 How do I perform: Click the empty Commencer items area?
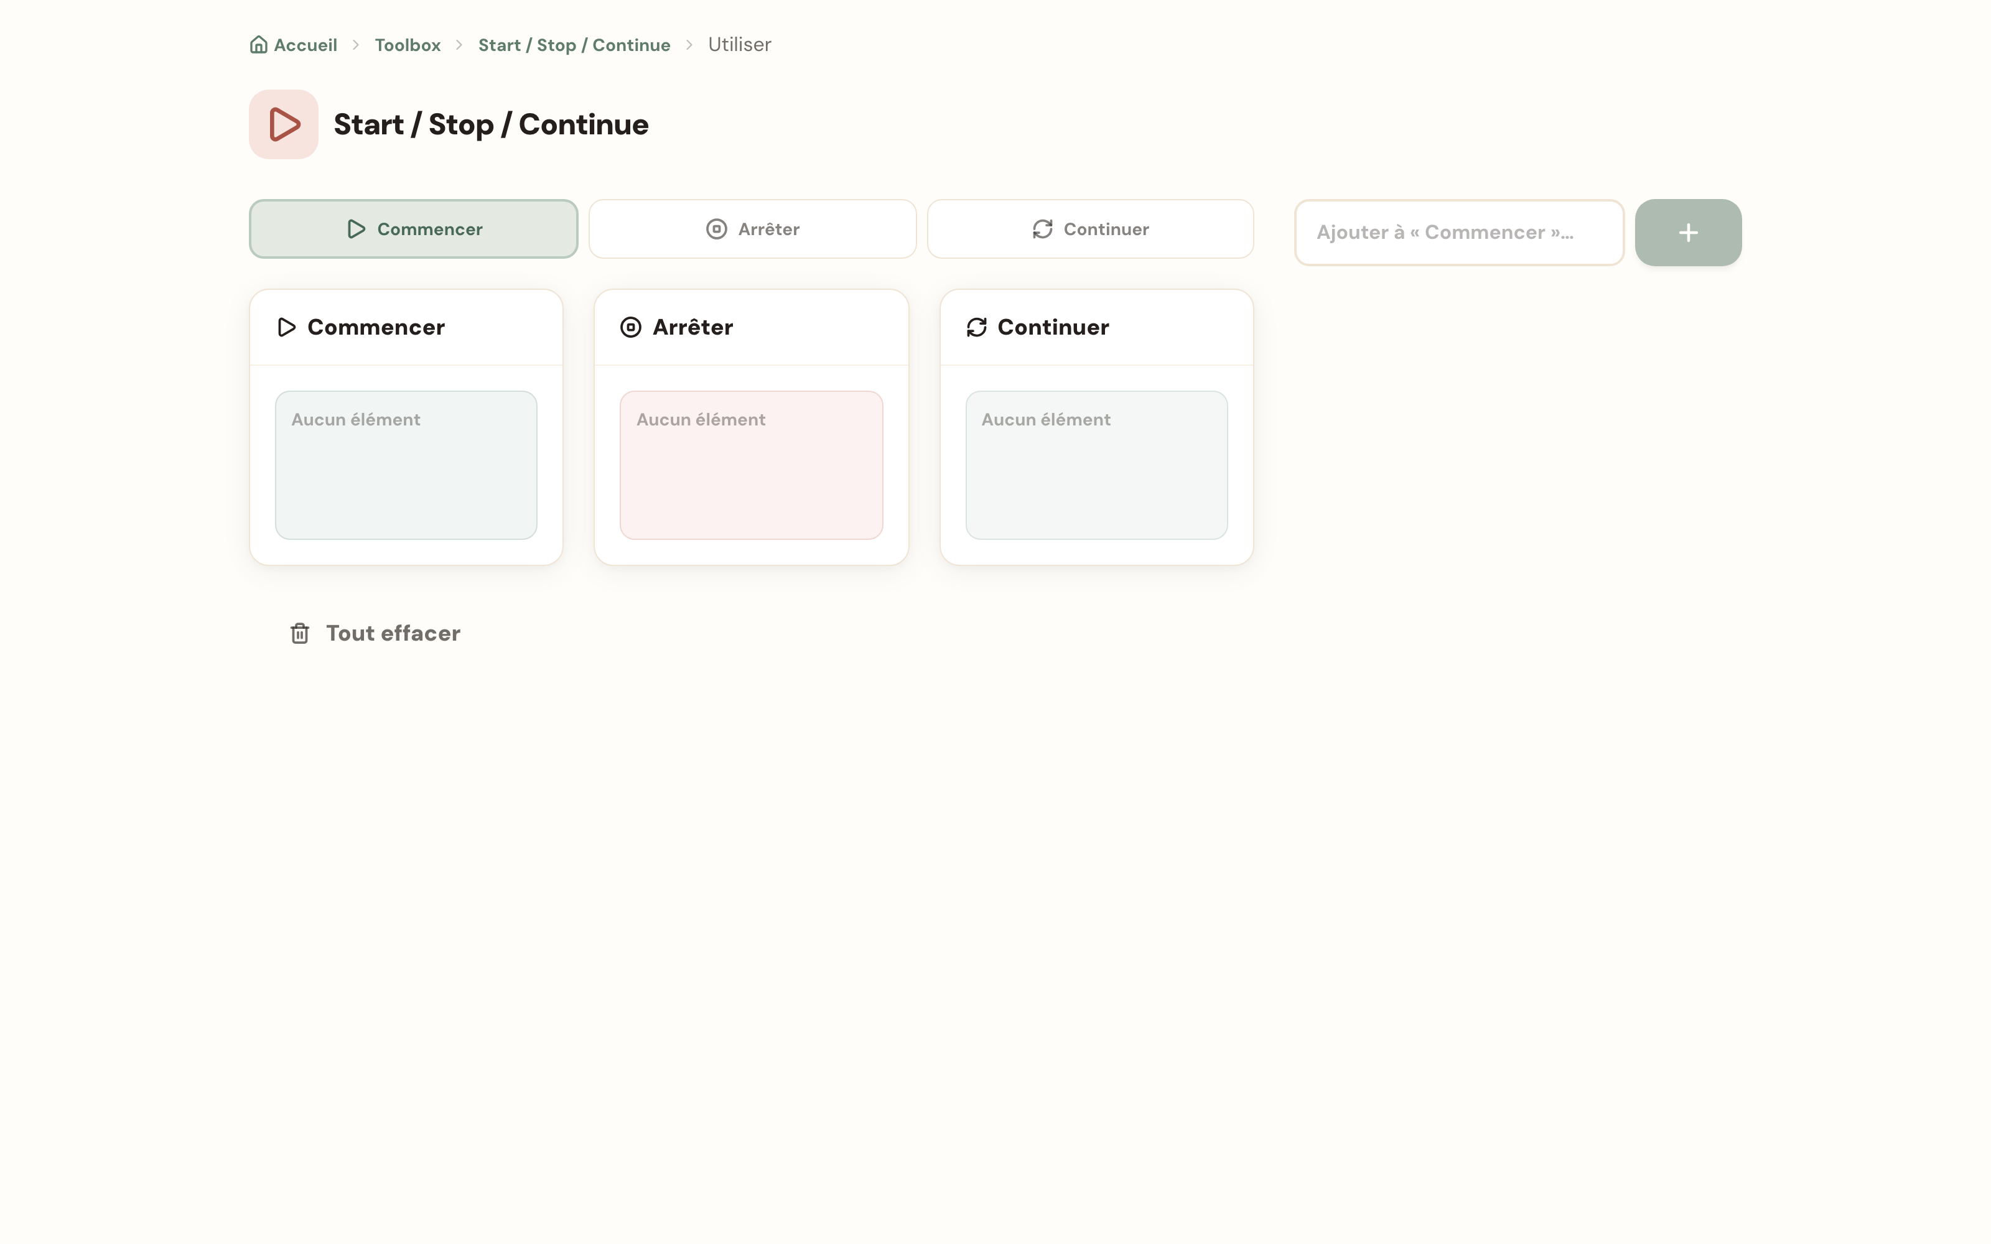[406, 465]
